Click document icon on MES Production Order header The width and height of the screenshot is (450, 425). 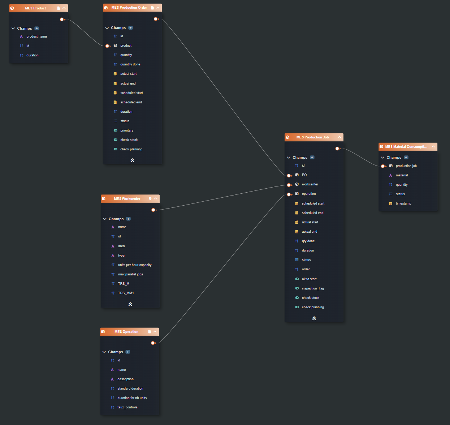pos(152,8)
